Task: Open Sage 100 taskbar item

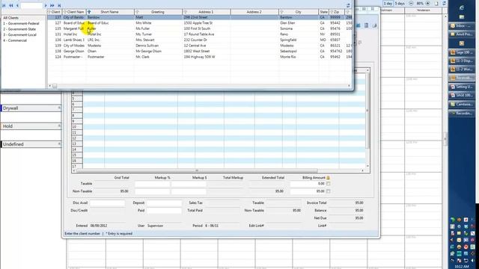Action: pyautogui.click(x=462, y=52)
